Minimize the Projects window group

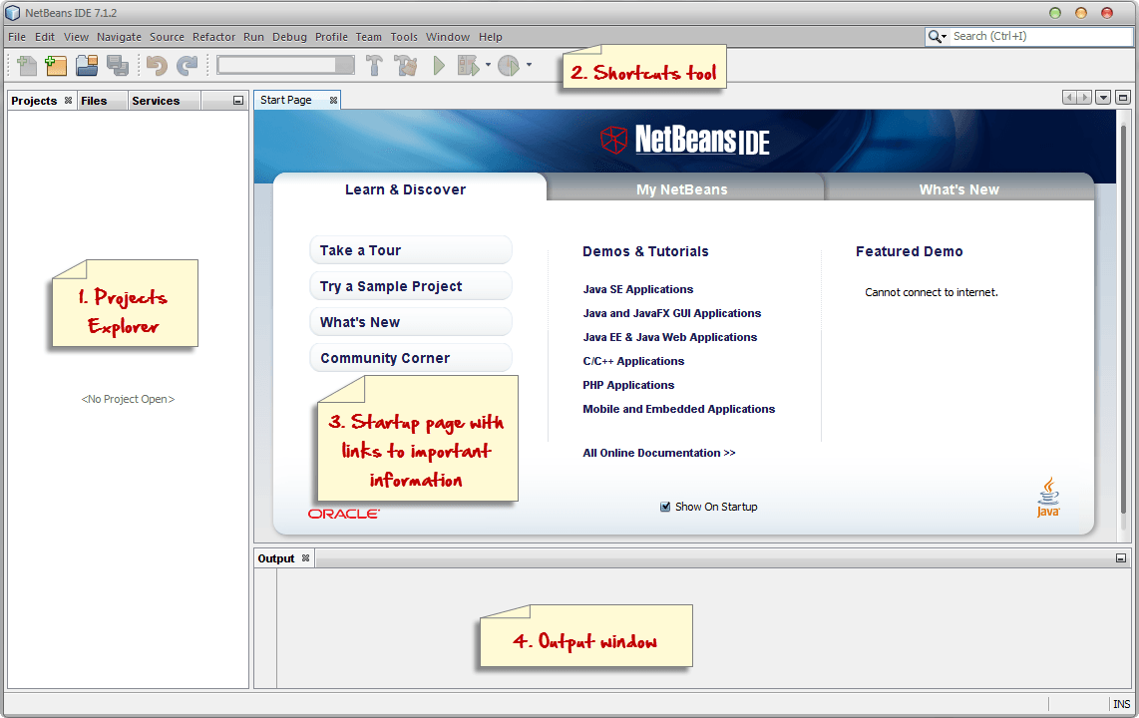coord(237,101)
